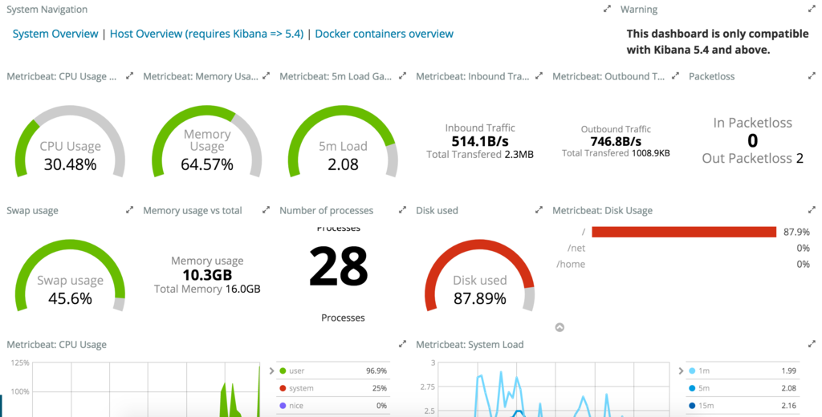This screenshot has width=822, height=417.
Task: Collapse the Disk Usage panel legend arrow
Action: [x=560, y=327]
